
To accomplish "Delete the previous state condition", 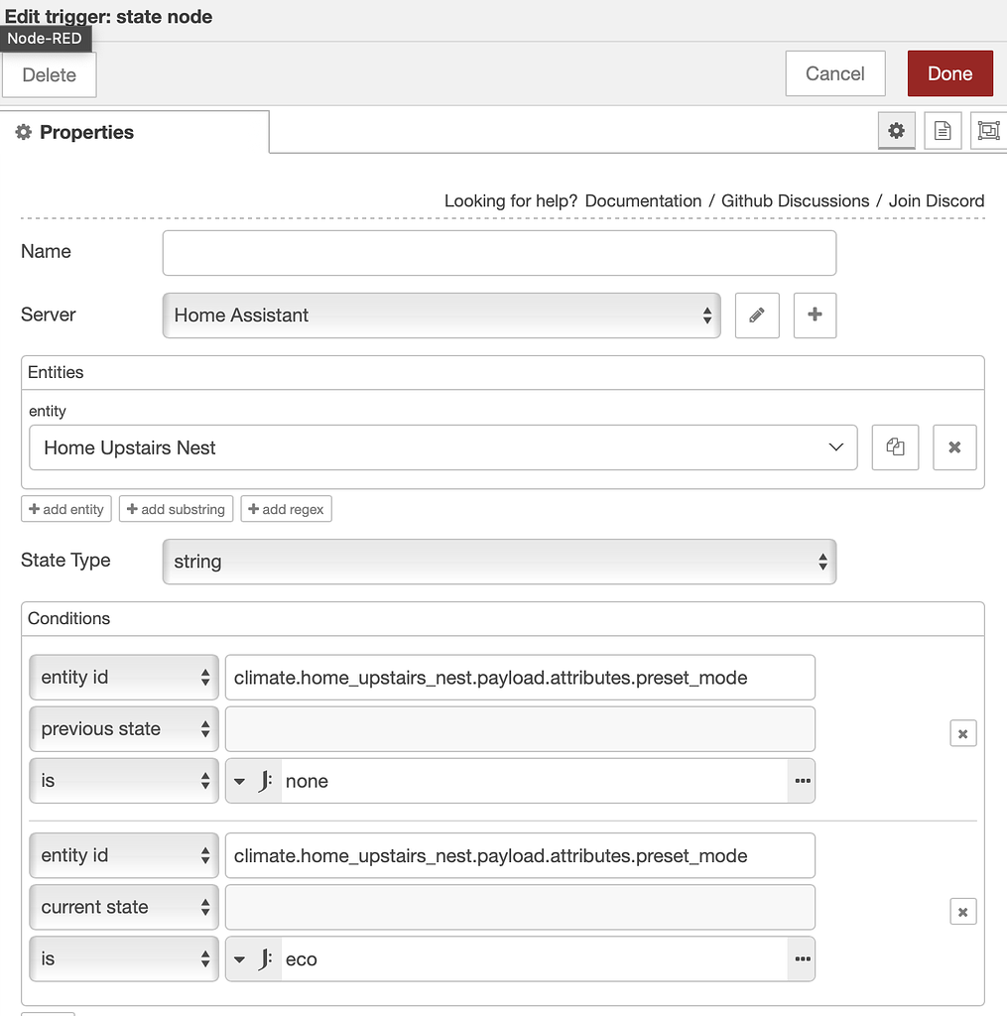I will tap(962, 734).
